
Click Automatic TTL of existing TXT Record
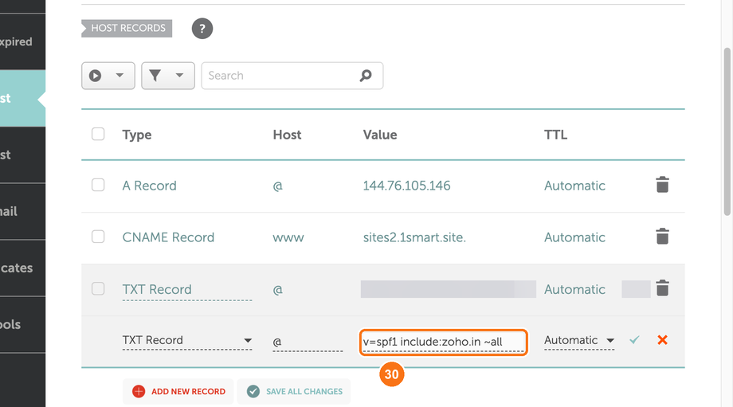tap(574, 289)
